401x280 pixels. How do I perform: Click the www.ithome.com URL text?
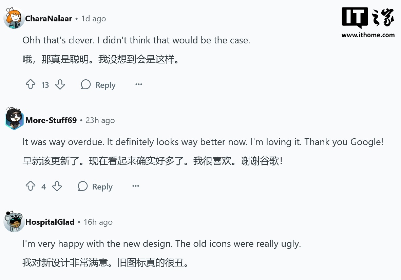coord(368,35)
